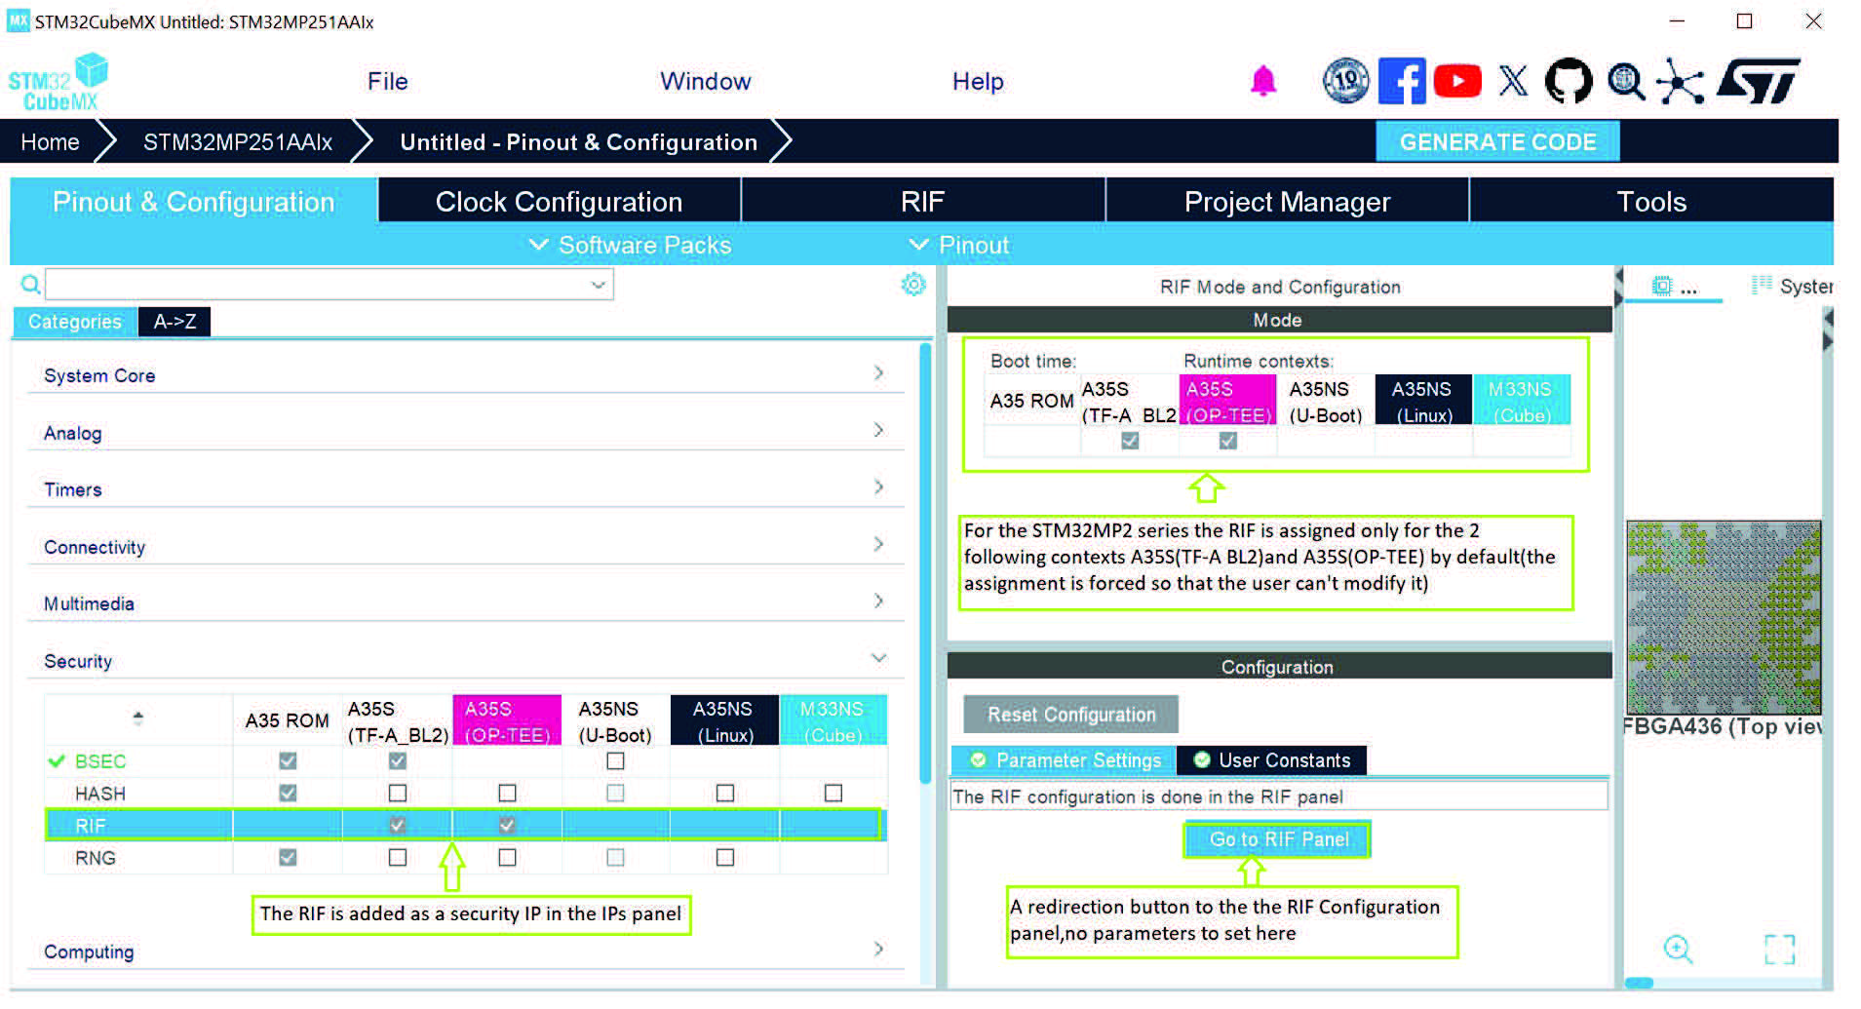Click the Go to RIF Panel button
This screenshot has height=1009, width=1861.
point(1279,839)
